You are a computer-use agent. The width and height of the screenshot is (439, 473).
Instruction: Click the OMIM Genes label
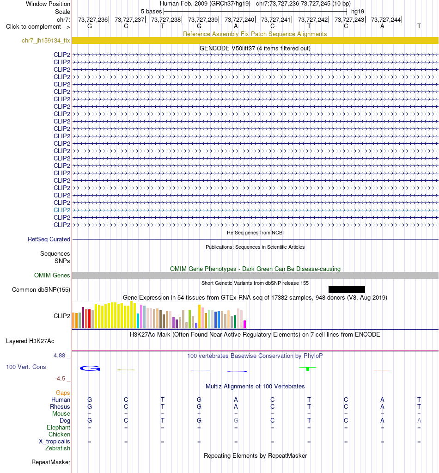(52, 275)
